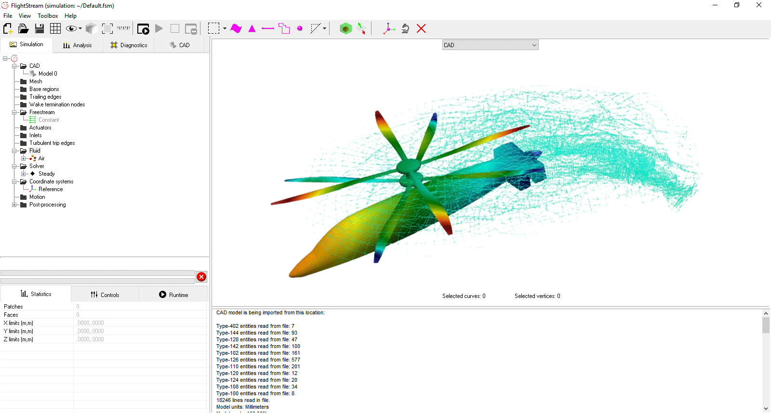The image size is (771, 414).
Task: Select the dashed rectangle selection tool
Action: [213, 28]
